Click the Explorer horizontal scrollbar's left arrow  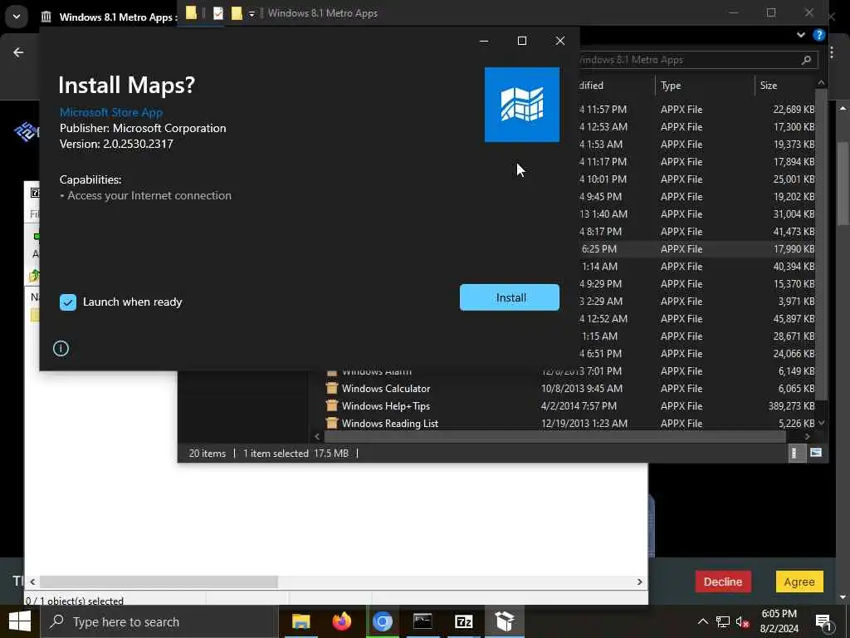point(317,436)
